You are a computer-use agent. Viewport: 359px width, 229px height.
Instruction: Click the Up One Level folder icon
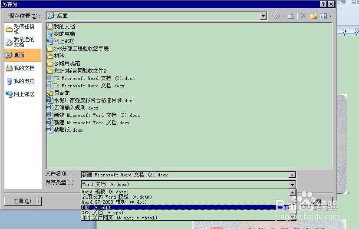(291, 16)
